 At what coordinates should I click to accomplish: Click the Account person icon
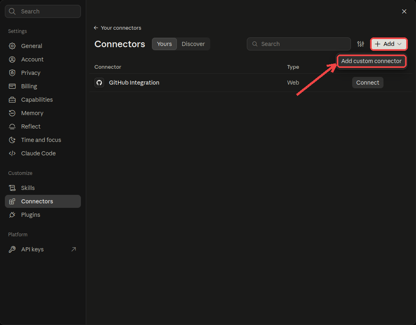tap(12, 59)
